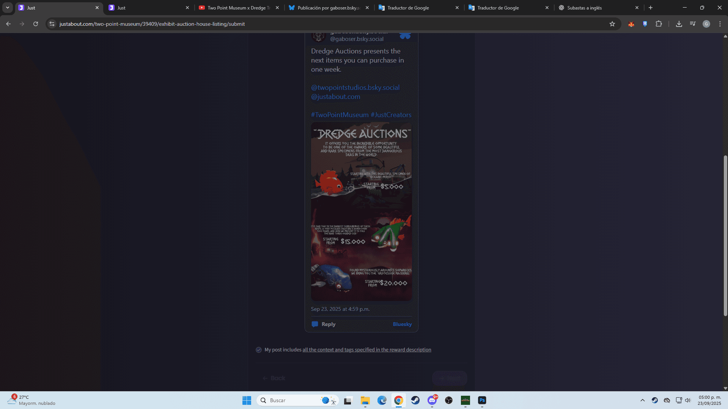This screenshot has width=728, height=409.
Task: Open the @twopointstudios.bsky.social mention link
Action: (355, 88)
